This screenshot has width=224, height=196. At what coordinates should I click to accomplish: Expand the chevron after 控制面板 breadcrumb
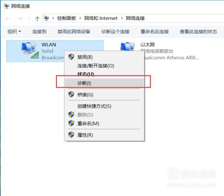pos(80,18)
